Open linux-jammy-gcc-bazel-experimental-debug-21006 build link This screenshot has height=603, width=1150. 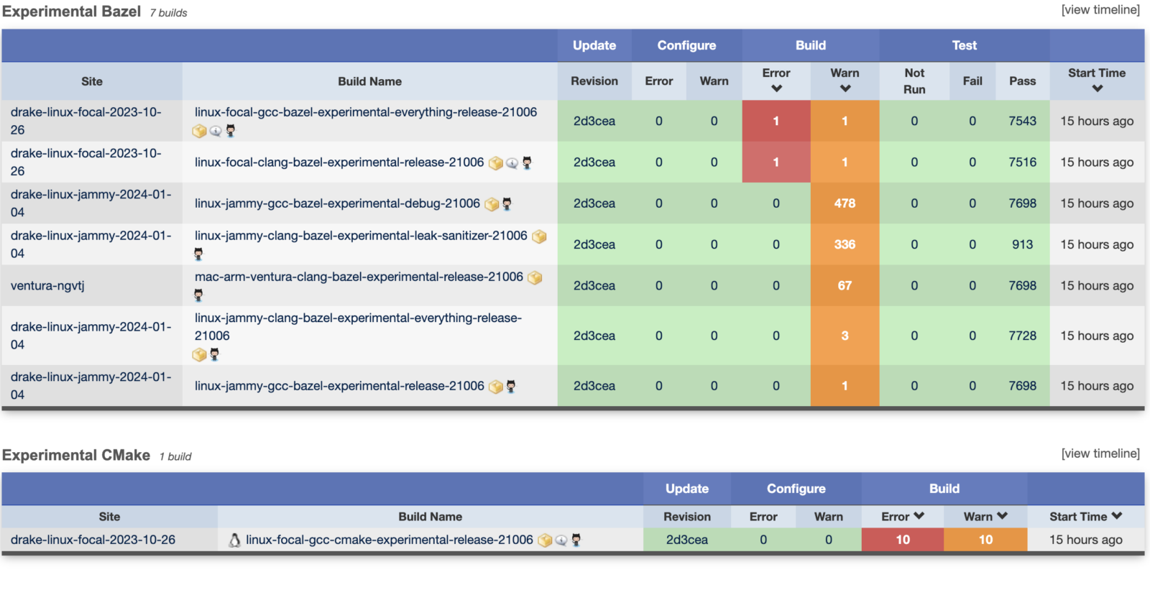click(337, 204)
